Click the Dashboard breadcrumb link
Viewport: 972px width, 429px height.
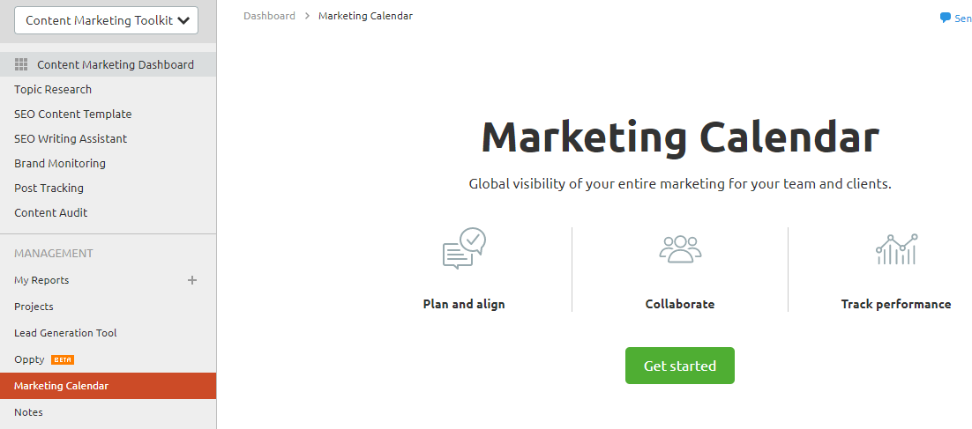coord(269,16)
